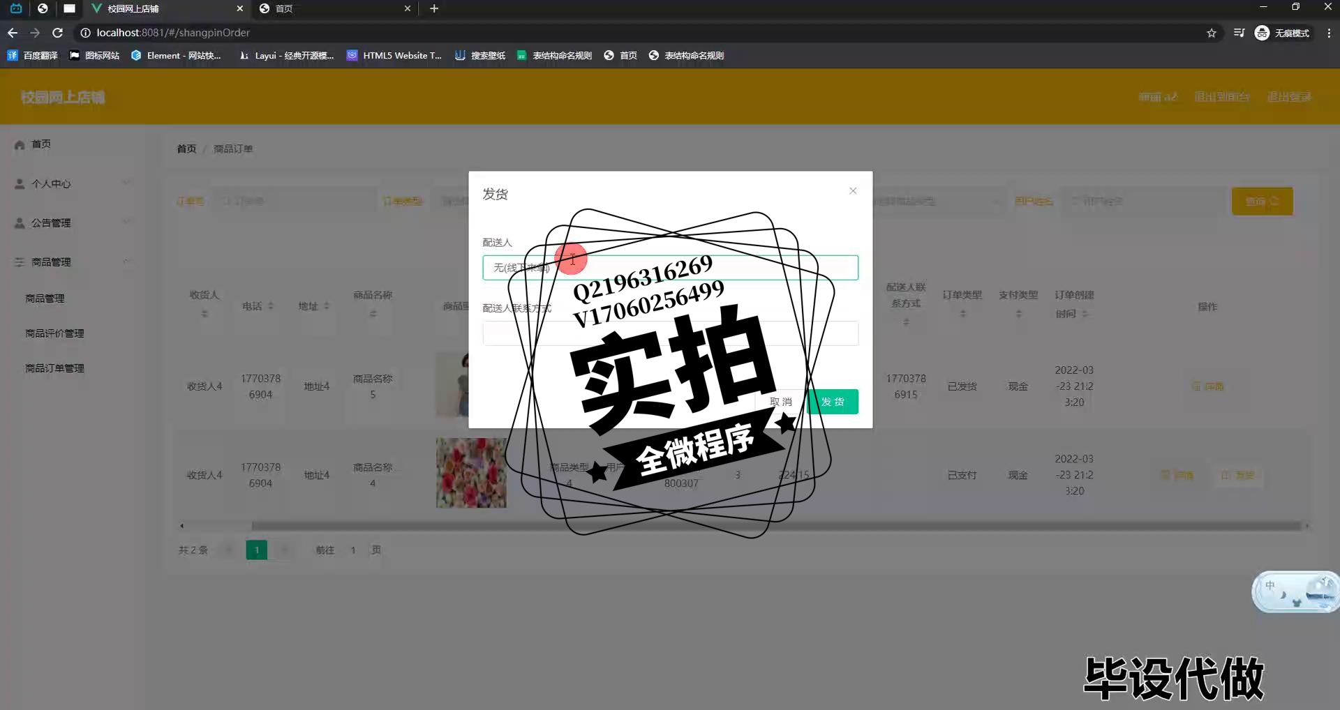Click the pagination jump-to page input

pos(353,550)
